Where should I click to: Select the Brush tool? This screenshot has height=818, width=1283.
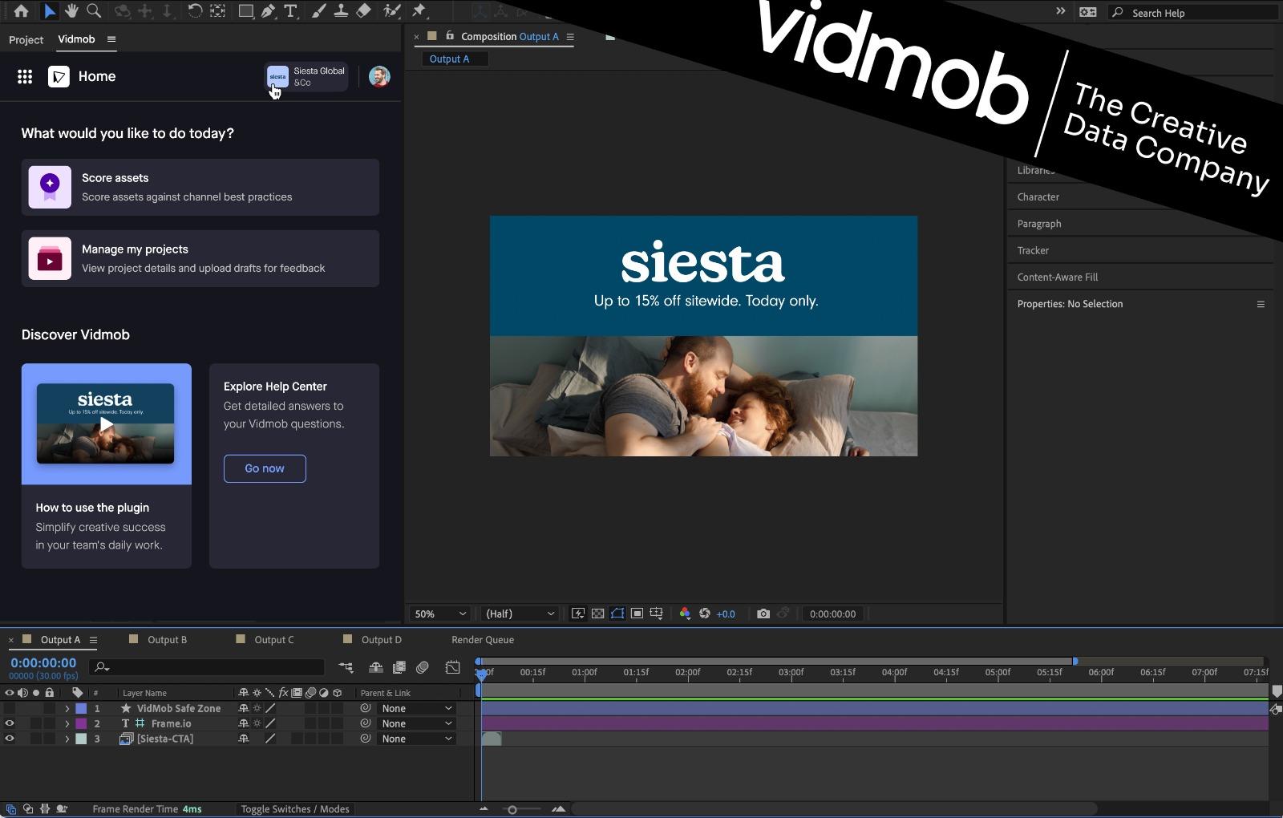click(318, 11)
